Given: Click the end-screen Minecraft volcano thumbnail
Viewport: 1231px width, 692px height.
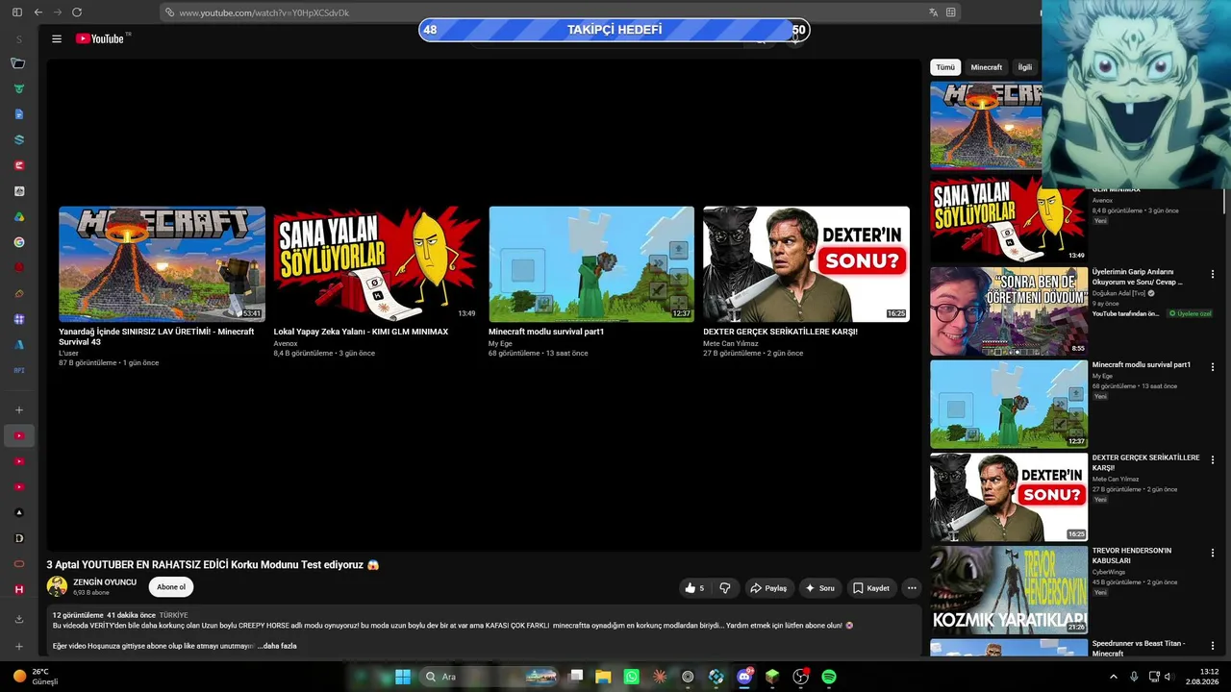Looking at the screenshot, I should point(162,264).
